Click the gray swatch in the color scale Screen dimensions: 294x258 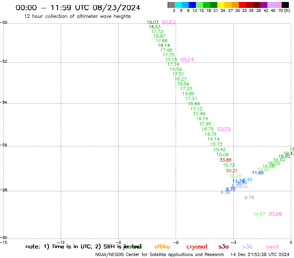coord(171,5)
